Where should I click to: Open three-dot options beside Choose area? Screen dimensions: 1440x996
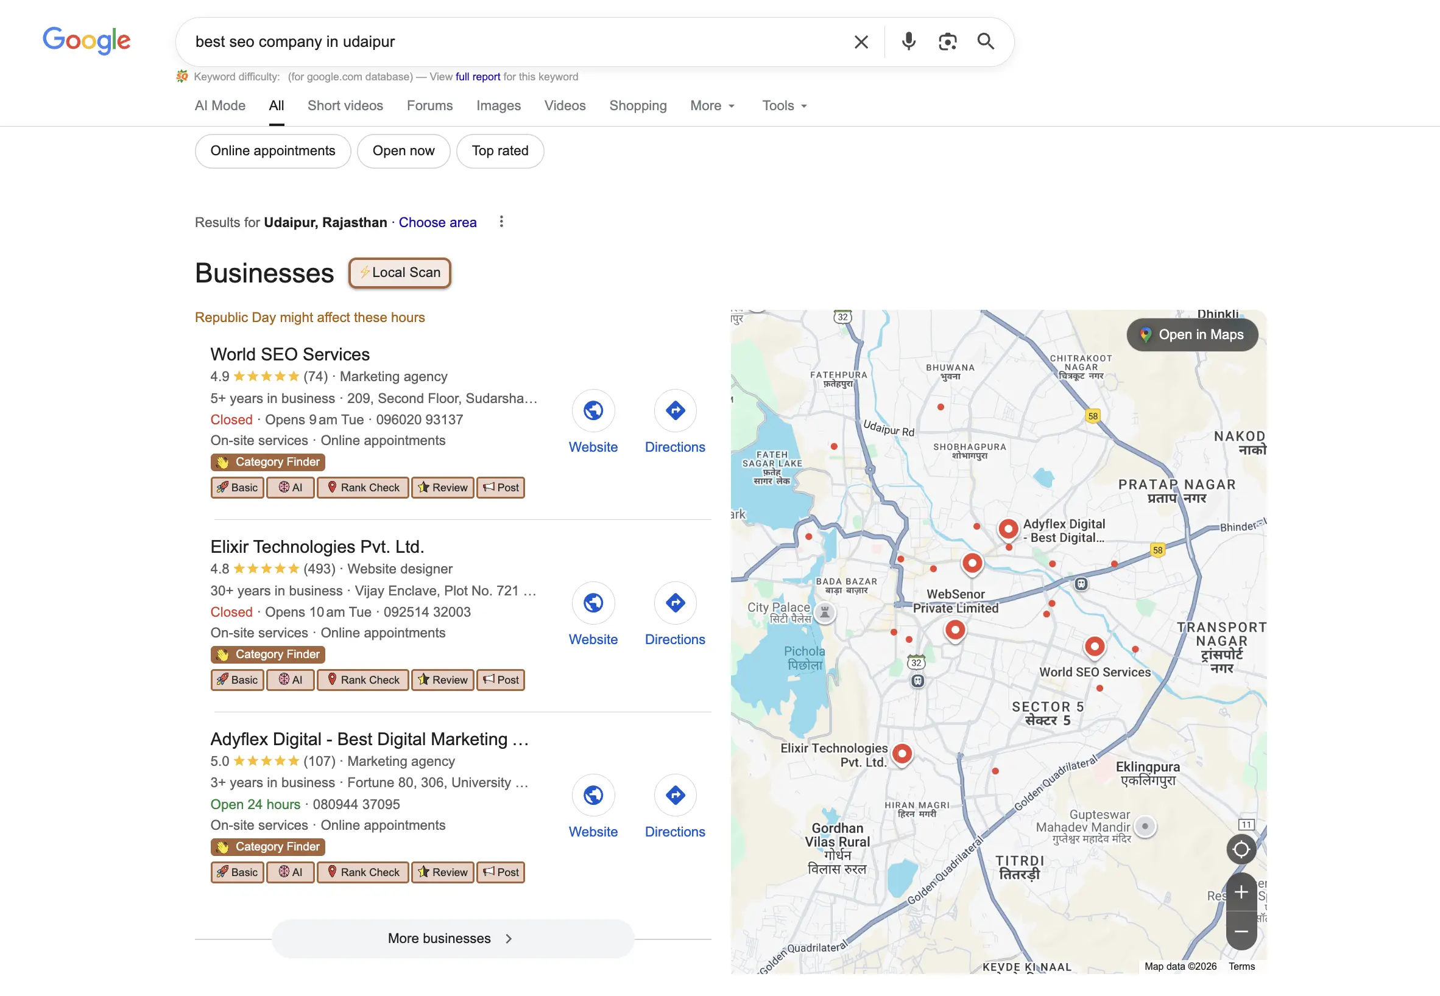(501, 222)
